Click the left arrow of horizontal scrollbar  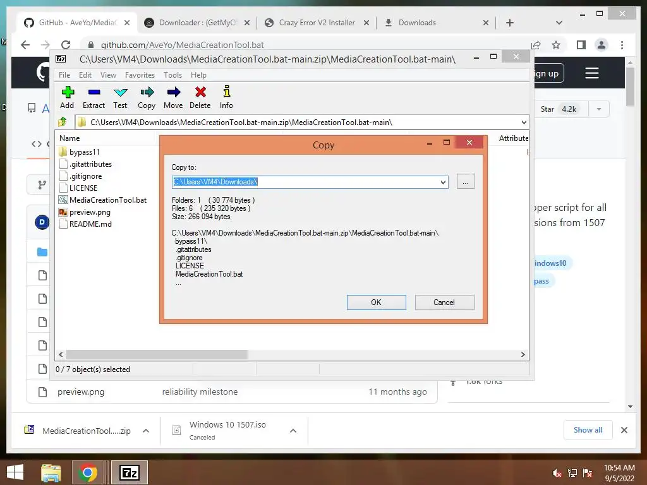61,355
